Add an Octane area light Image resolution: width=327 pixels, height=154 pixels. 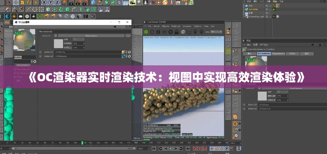point(20,16)
